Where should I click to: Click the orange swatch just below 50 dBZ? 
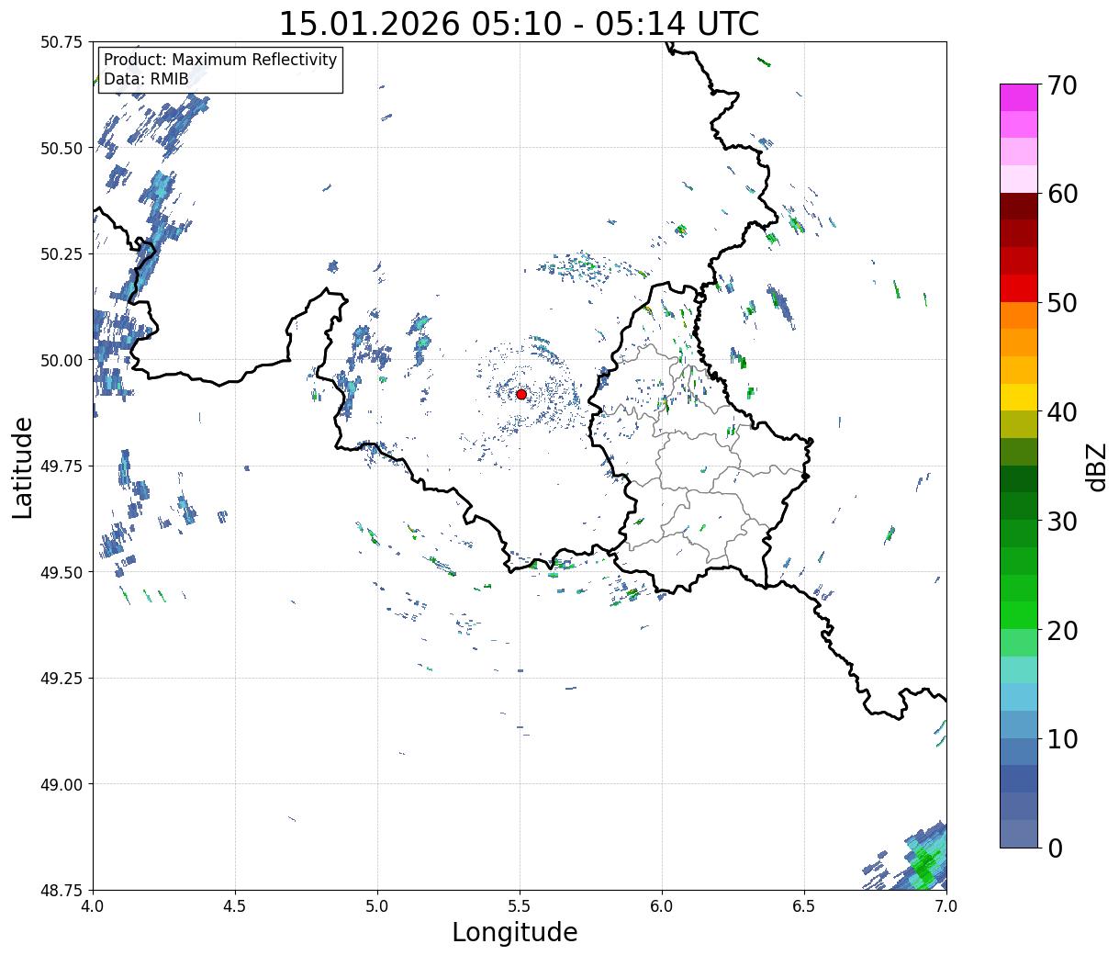(x=1019, y=316)
